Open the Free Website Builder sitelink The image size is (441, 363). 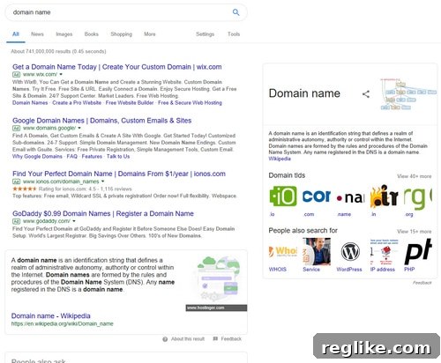coord(130,103)
